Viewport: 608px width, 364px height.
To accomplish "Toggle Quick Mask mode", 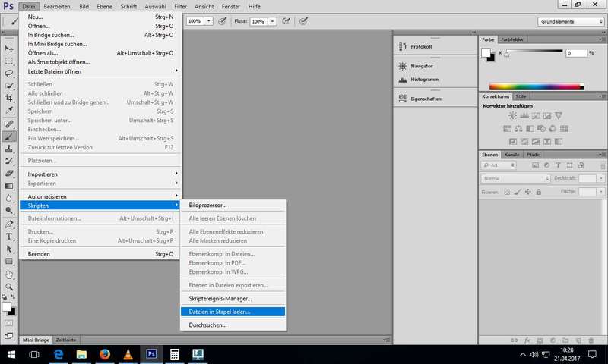I will pos(8,323).
